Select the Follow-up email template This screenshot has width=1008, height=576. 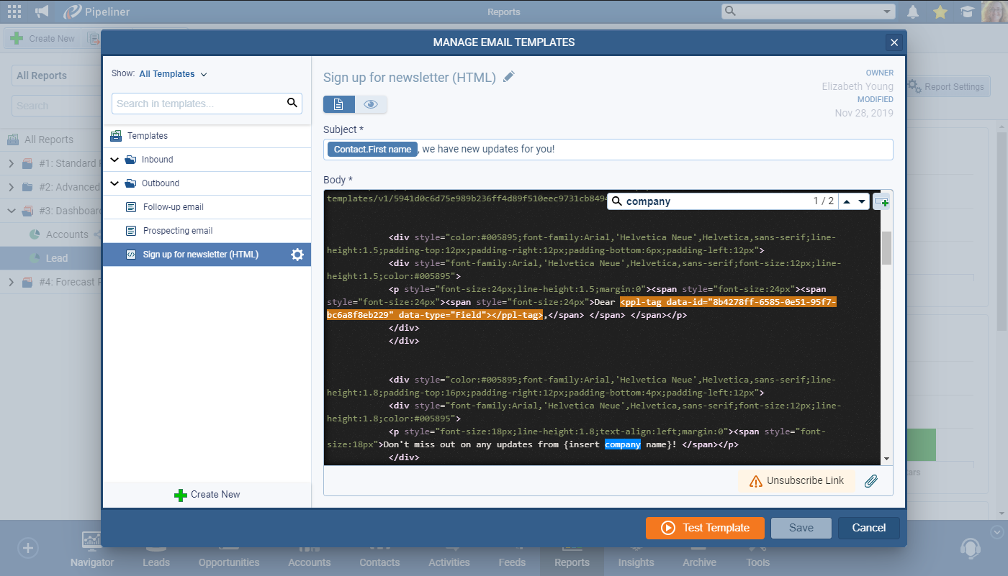[173, 207]
